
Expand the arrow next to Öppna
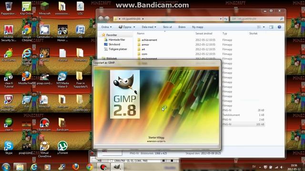134,27
